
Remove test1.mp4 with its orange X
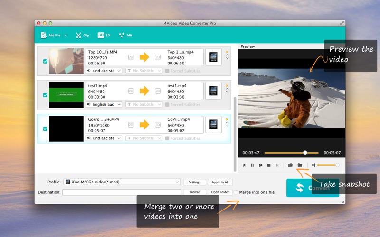point(227,86)
